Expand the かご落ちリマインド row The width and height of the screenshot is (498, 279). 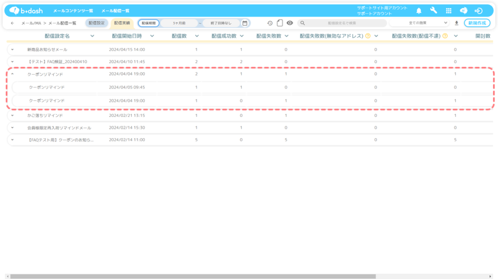point(12,115)
